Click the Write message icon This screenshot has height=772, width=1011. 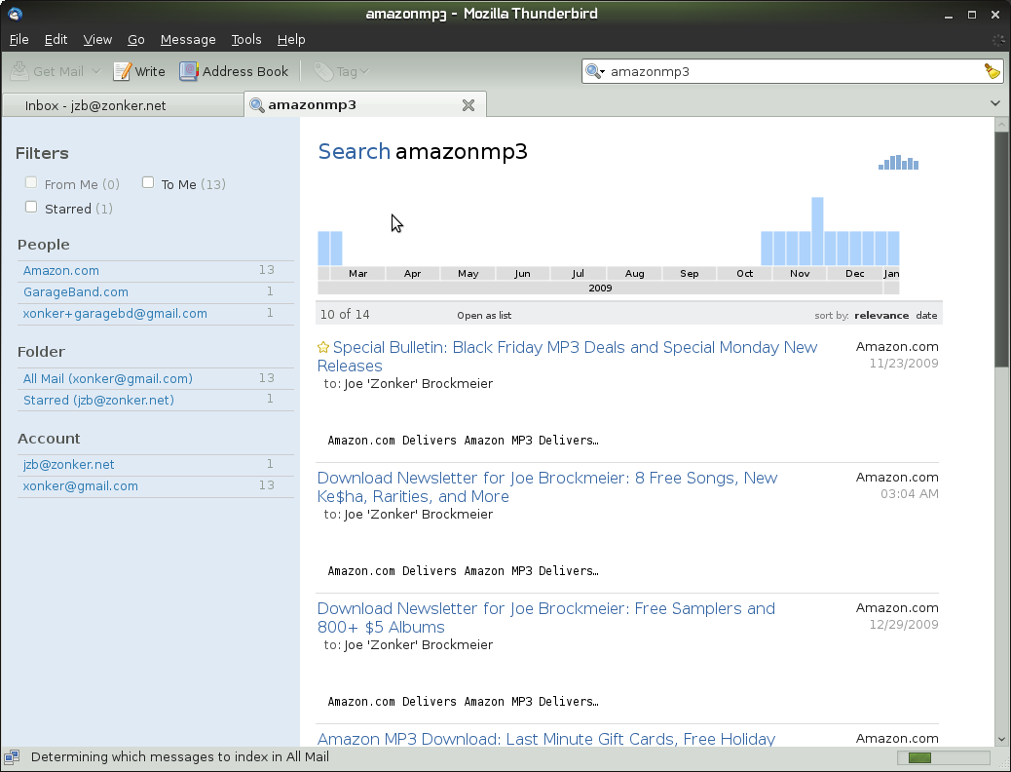(123, 71)
